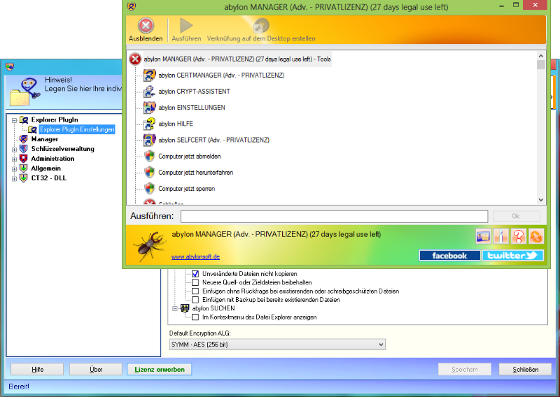
Task: Select abylon CRYPT-ASSISTENT entry text
Action: pyautogui.click(x=195, y=92)
